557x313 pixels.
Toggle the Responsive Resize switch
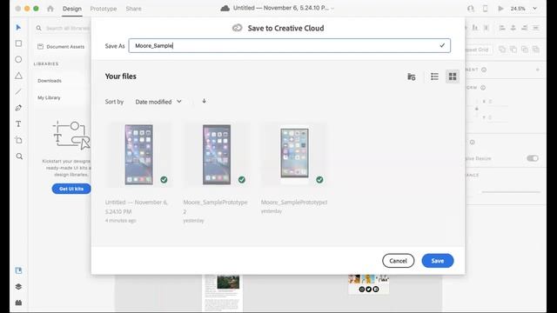click(x=533, y=158)
